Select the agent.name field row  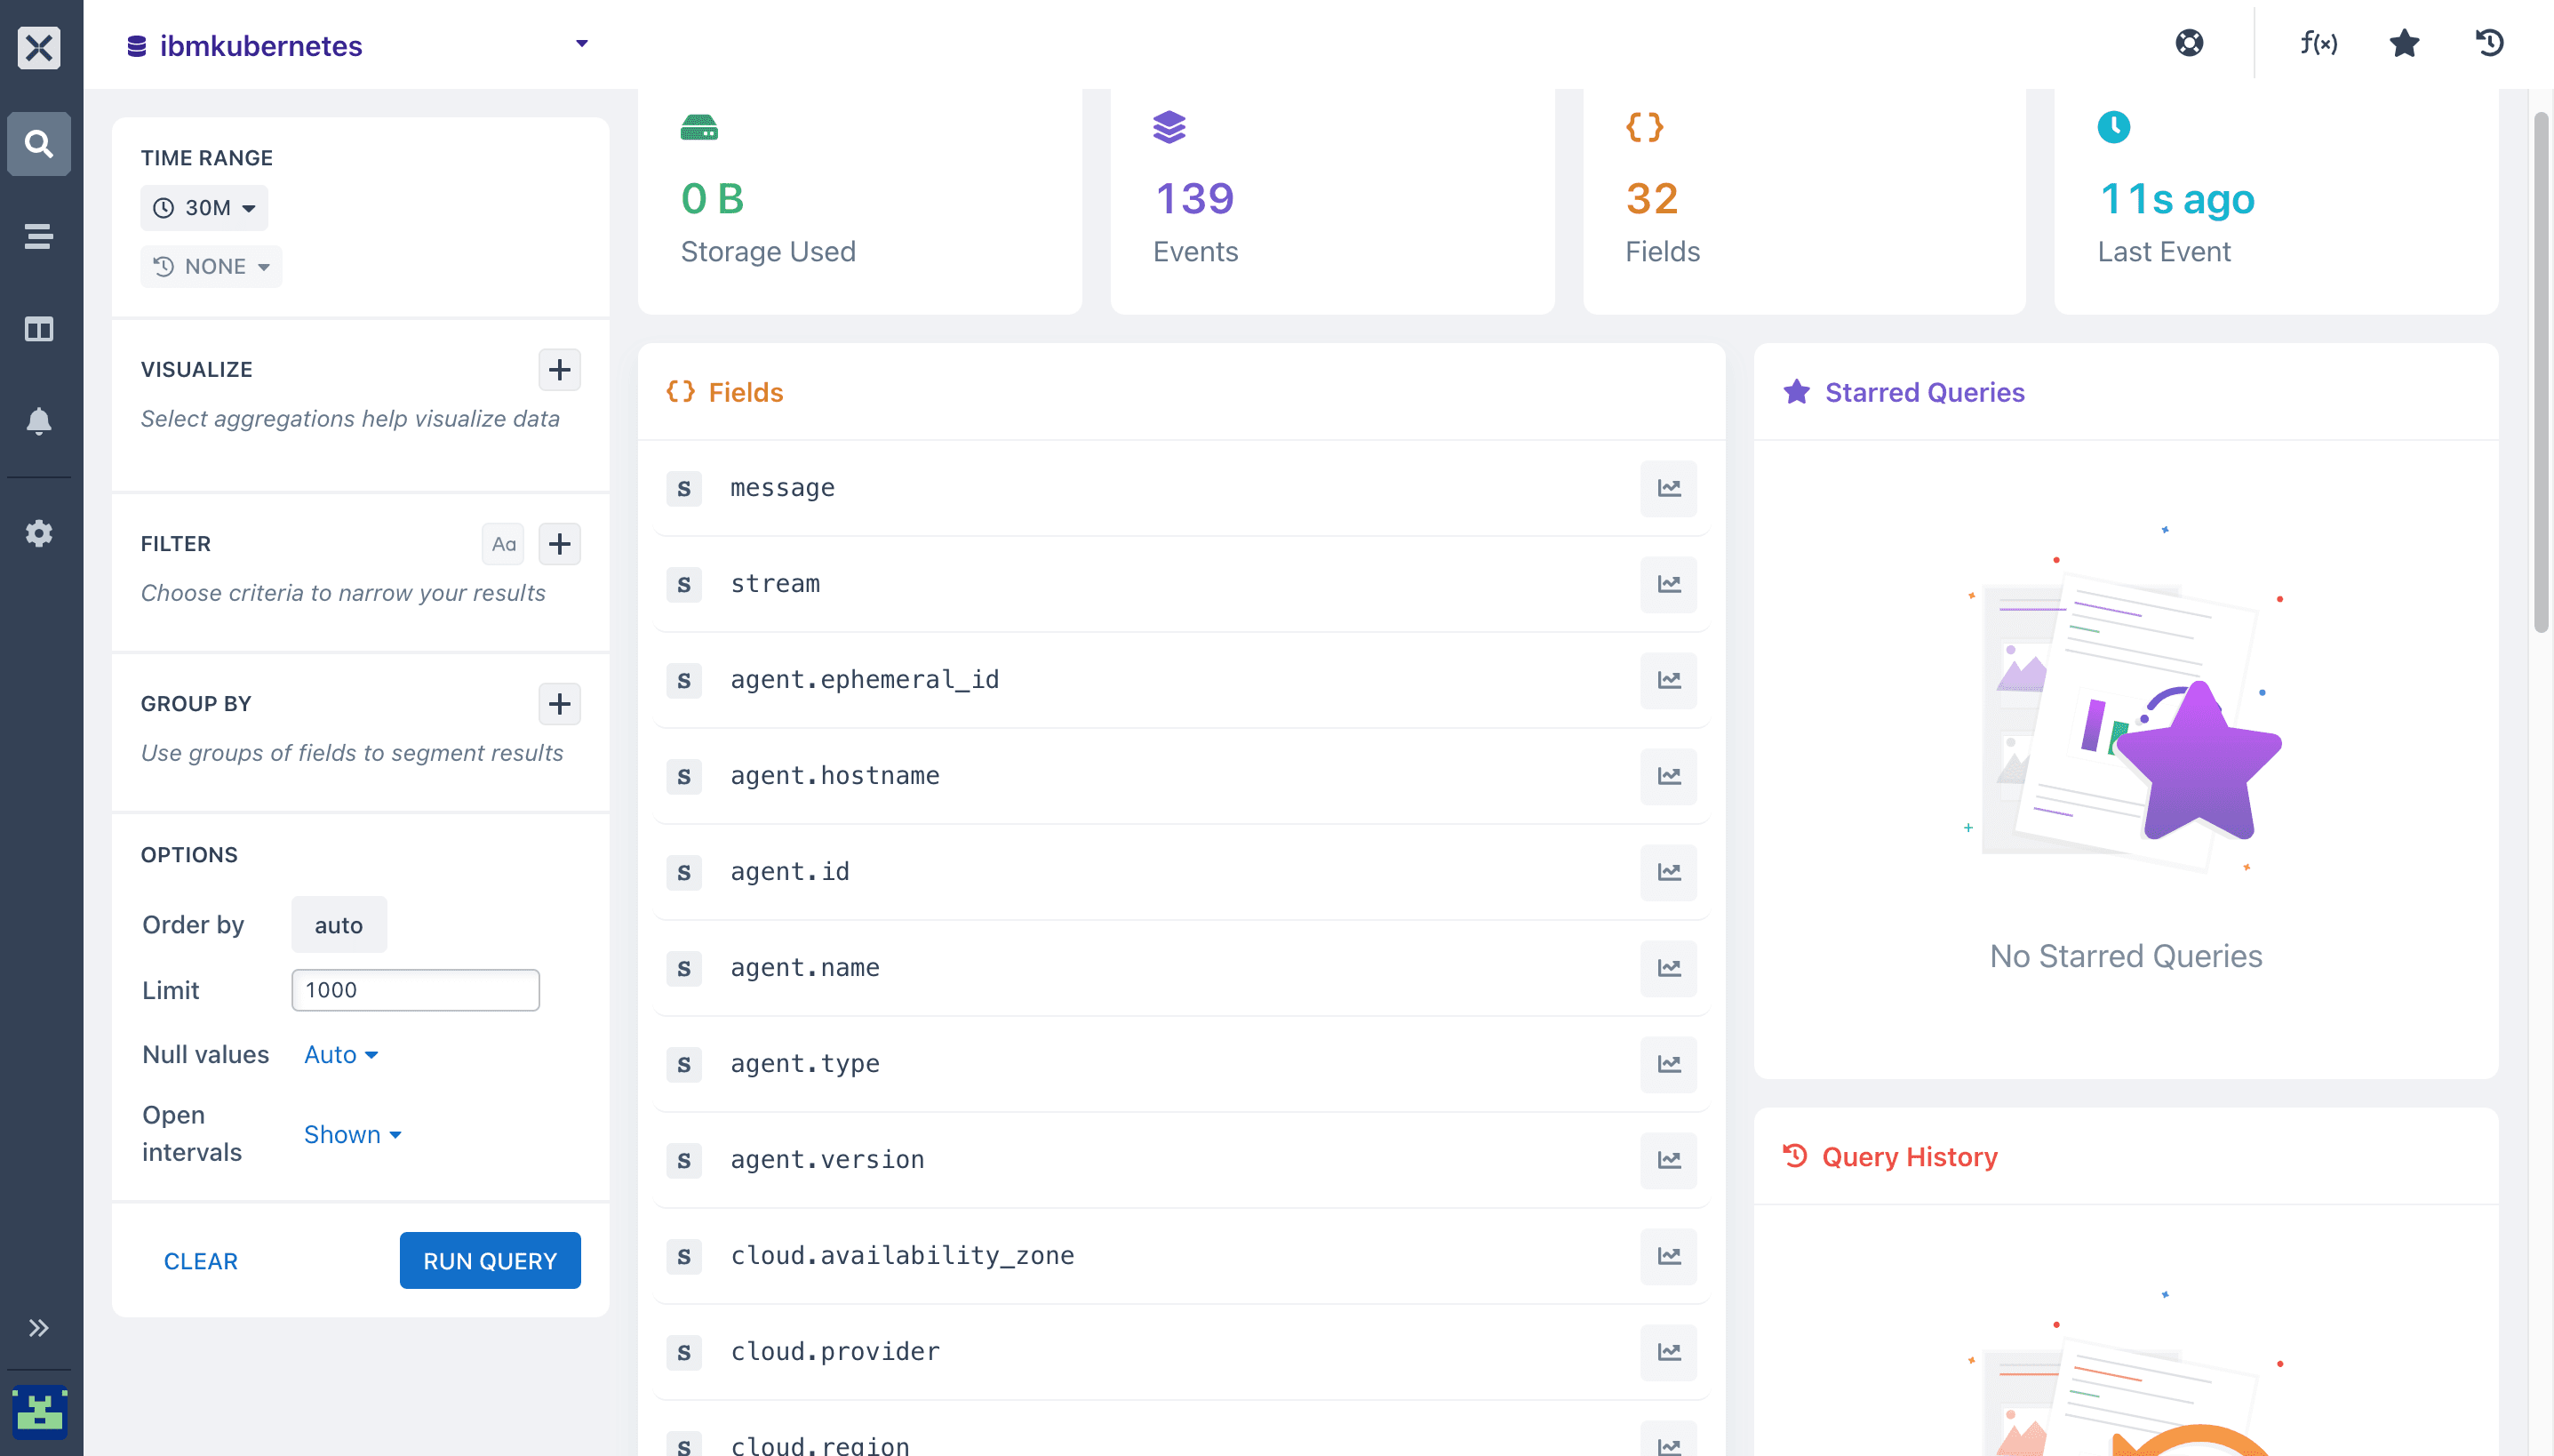pyautogui.click(x=1180, y=969)
